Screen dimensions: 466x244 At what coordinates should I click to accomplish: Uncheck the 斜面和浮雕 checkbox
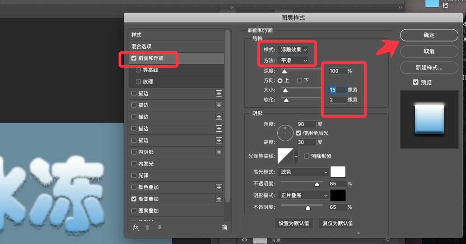coord(134,59)
